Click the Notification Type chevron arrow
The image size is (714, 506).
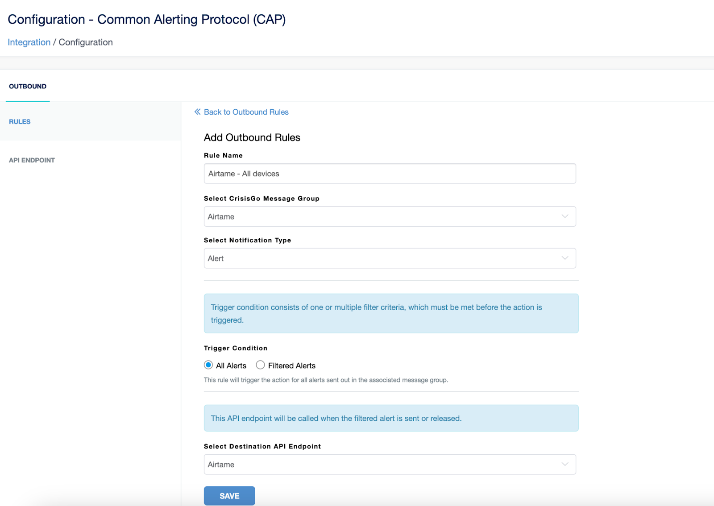pyautogui.click(x=565, y=258)
